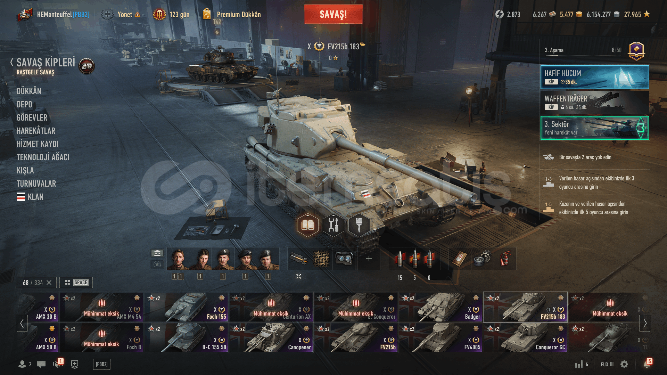Click the repair kit consumable slot
The height and width of the screenshot is (375, 667).
click(x=482, y=259)
